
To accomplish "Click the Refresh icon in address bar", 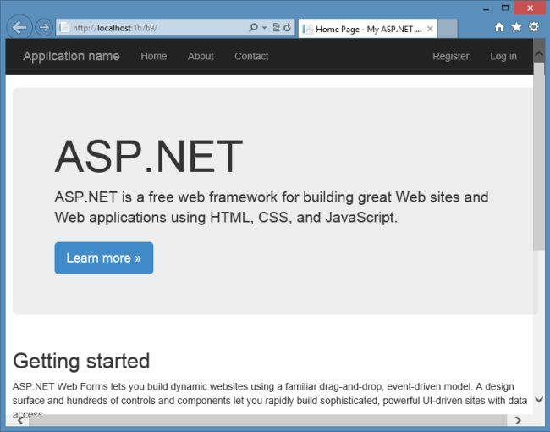I will (x=288, y=27).
